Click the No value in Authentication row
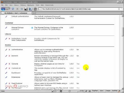Image resolution: width=124 pixels, height=93 pixels. 78,50
